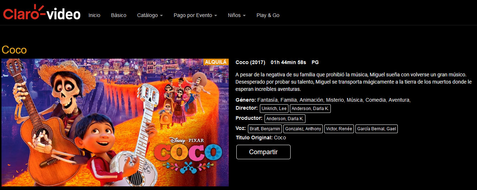477x190 pixels.
Task: Select voice actor Victor, Renée
Action: click(339, 129)
